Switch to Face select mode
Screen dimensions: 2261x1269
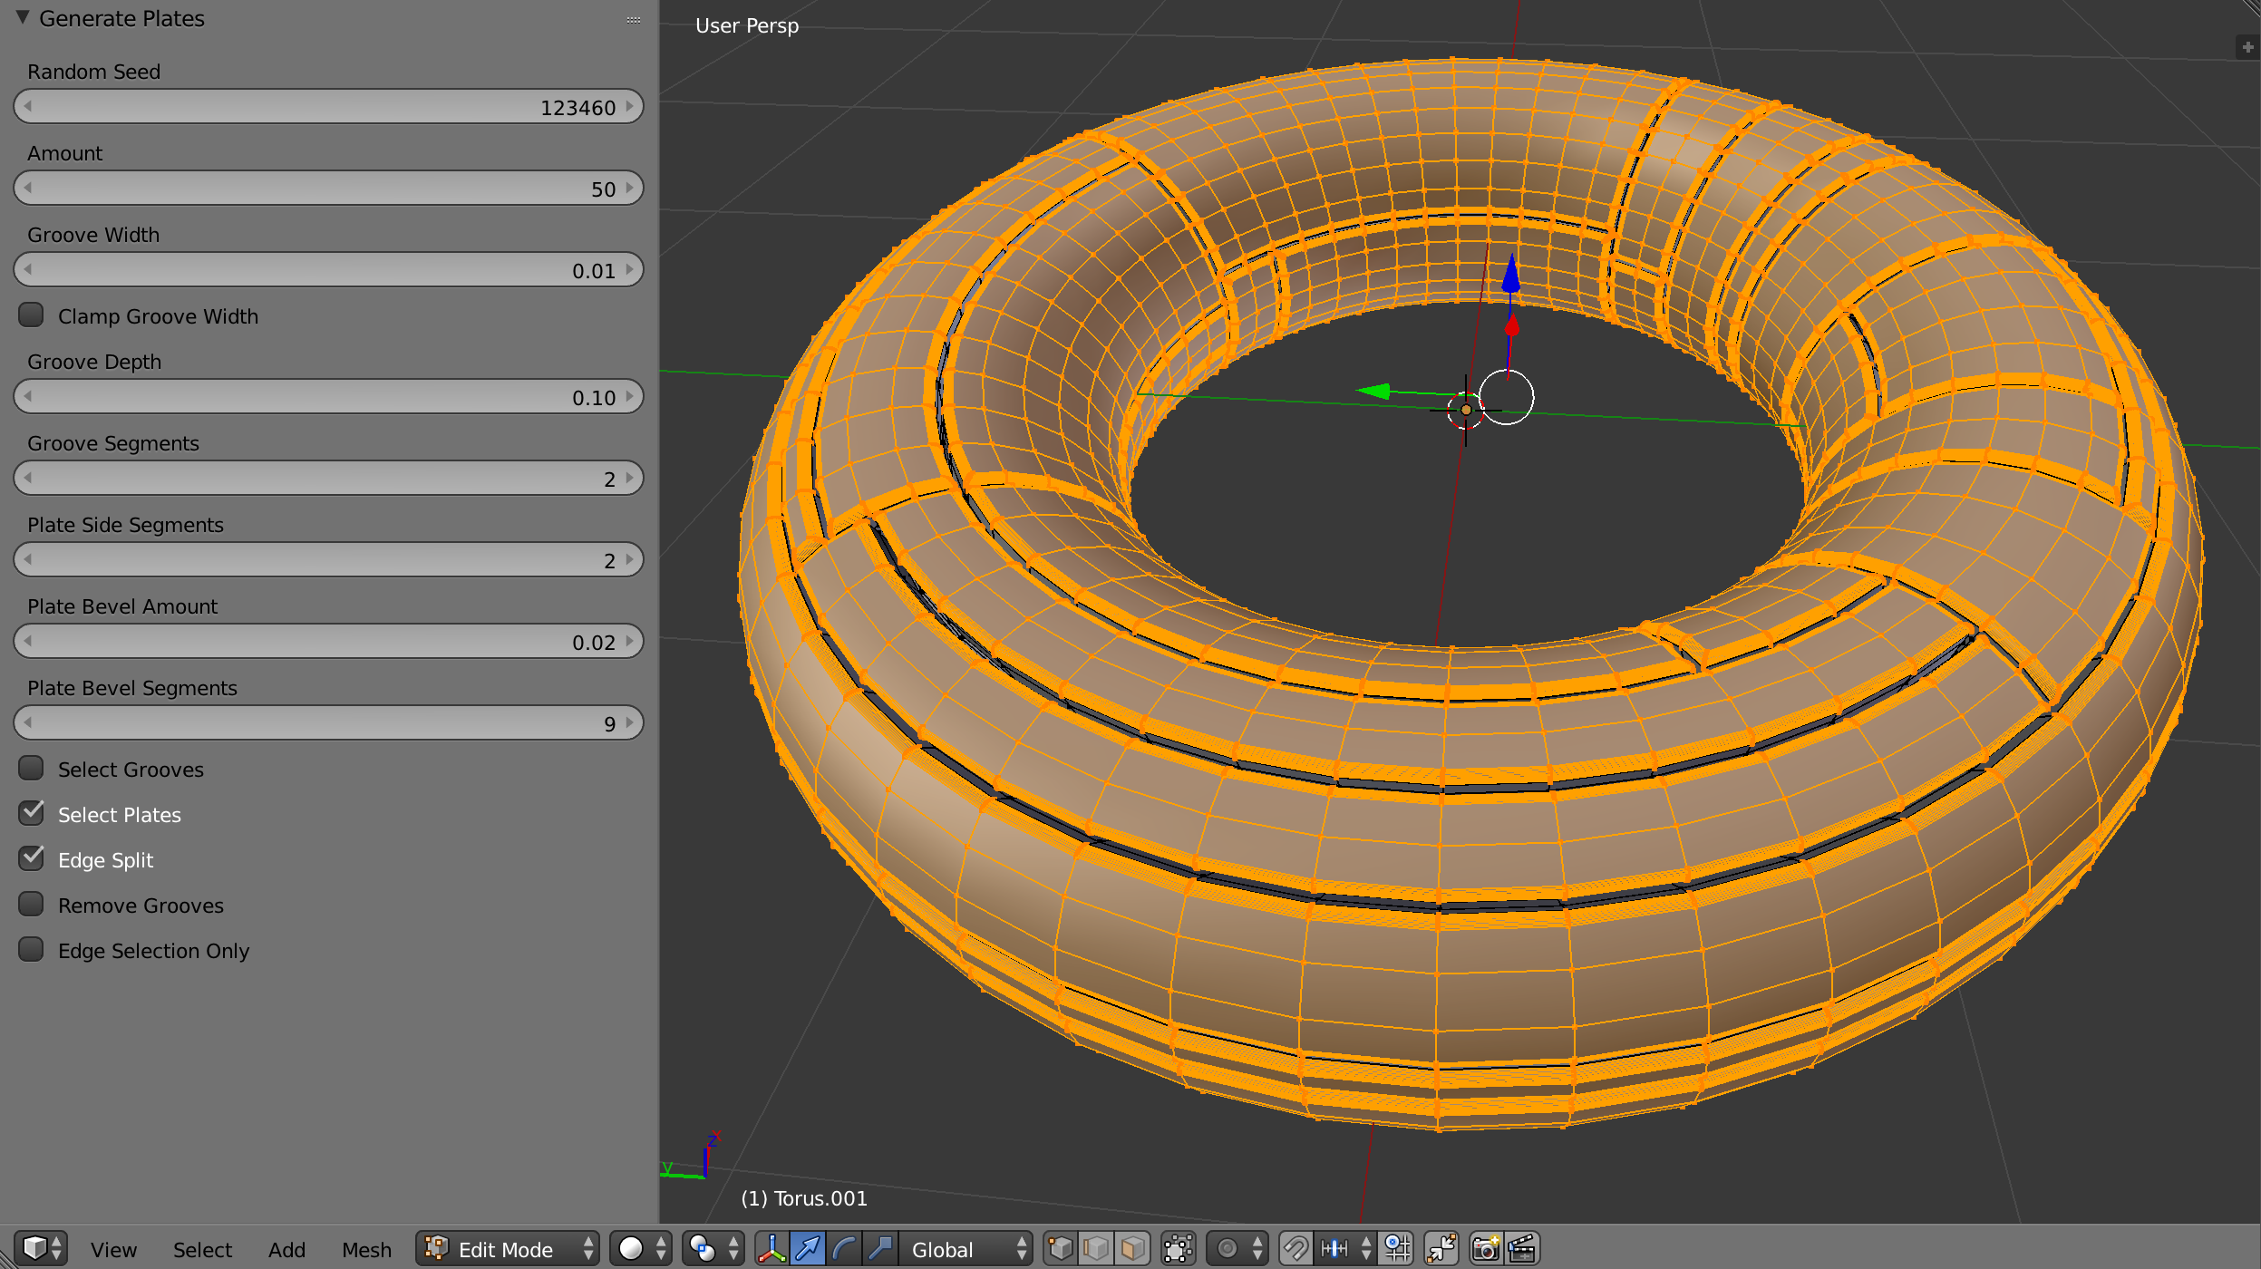point(1134,1248)
